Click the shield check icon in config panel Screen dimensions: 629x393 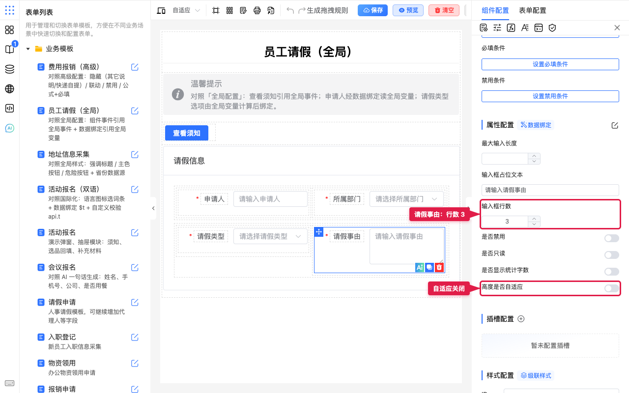pos(552,28)
